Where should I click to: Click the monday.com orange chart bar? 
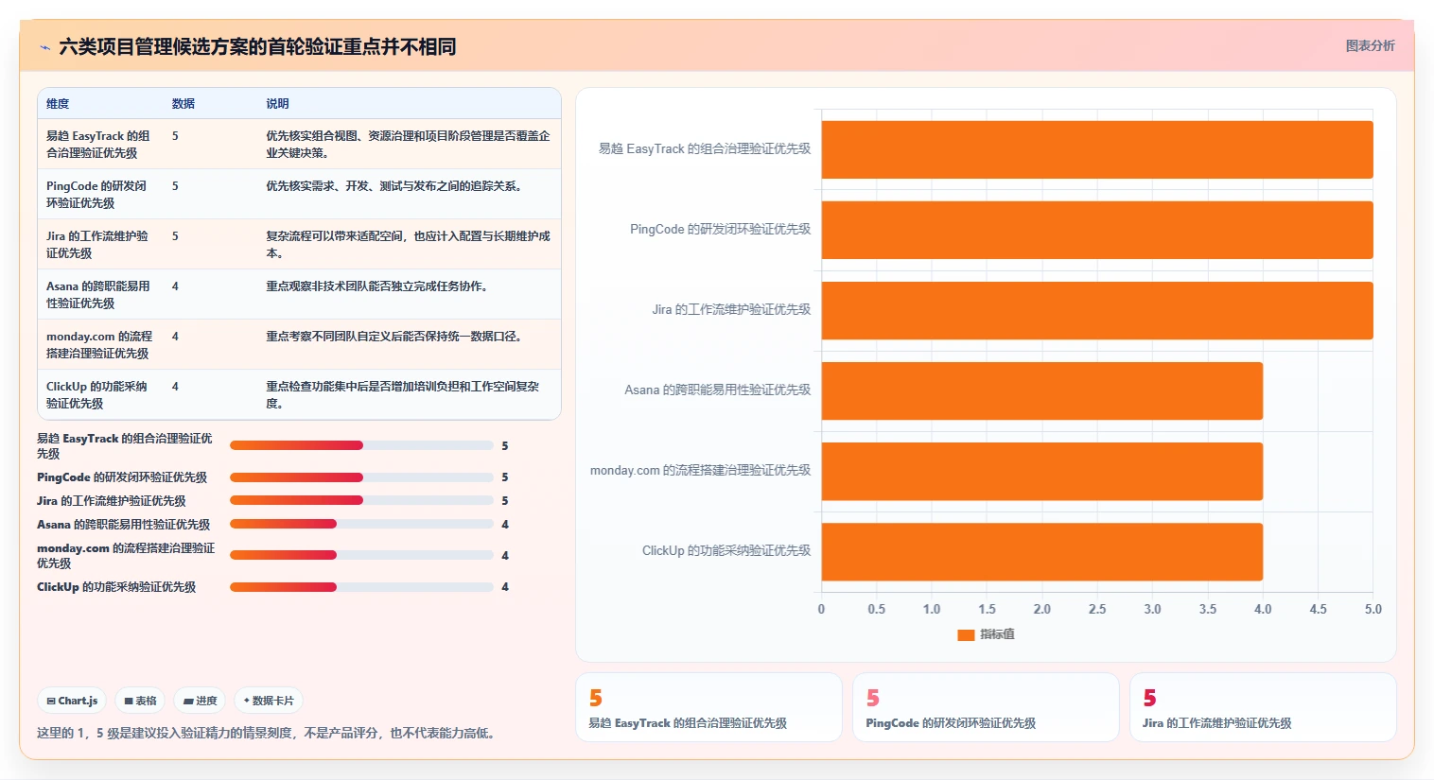[x=1042, y=471]
